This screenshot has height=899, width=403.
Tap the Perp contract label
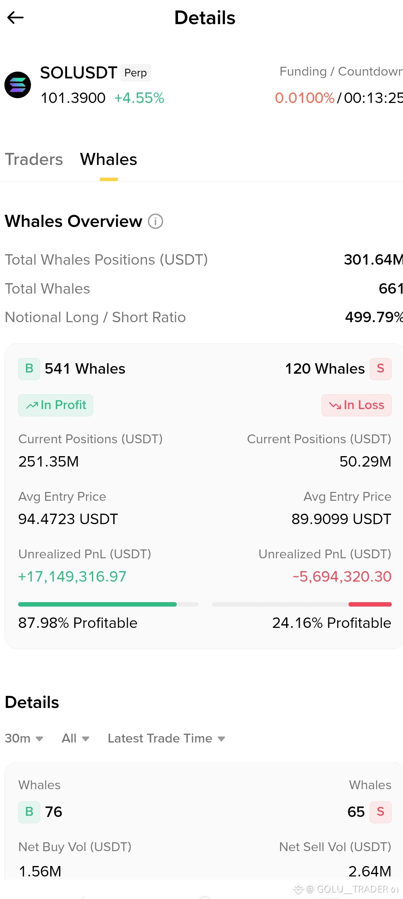[x=136, y=73]
